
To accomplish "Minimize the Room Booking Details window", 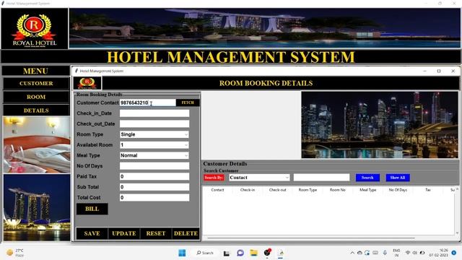I will 424,71.
